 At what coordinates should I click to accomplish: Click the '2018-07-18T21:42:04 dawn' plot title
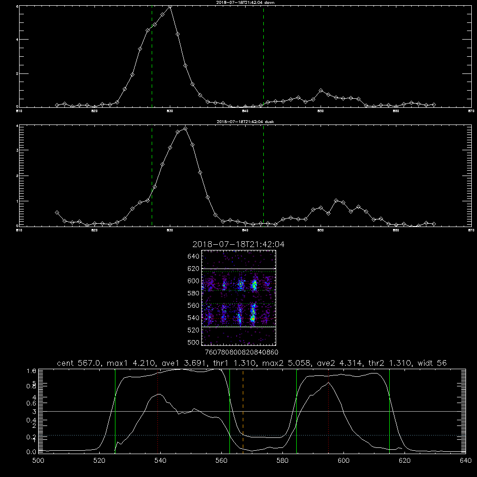click(245, 2)
